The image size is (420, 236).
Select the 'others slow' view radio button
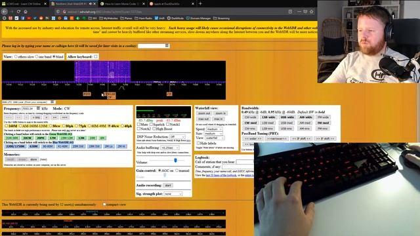click(16, 57)
